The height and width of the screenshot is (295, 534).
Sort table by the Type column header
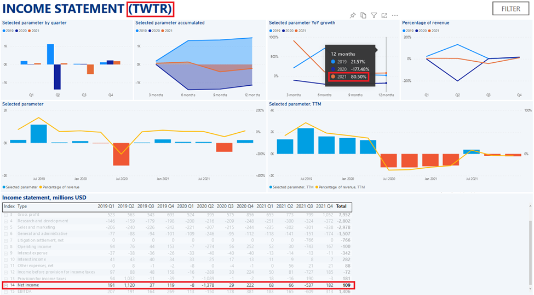(x=22, y=206)
